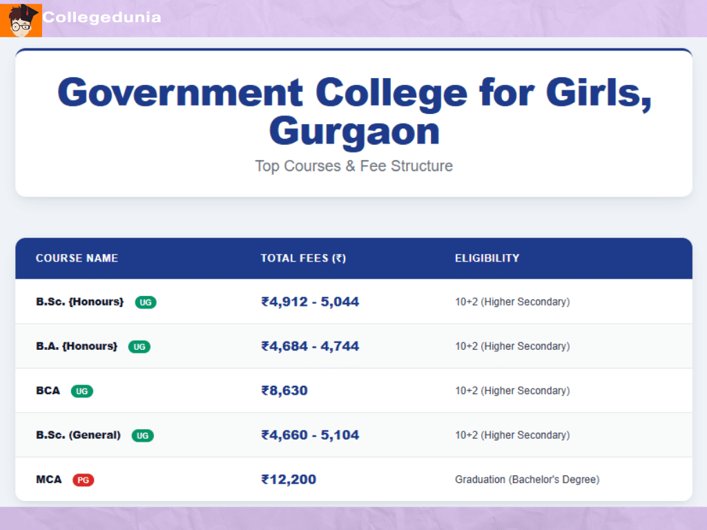Select the UG badge next to B.Sc. {Honours}
The height and width of the screenshot is (530, 707).
[x=146, y=302]
